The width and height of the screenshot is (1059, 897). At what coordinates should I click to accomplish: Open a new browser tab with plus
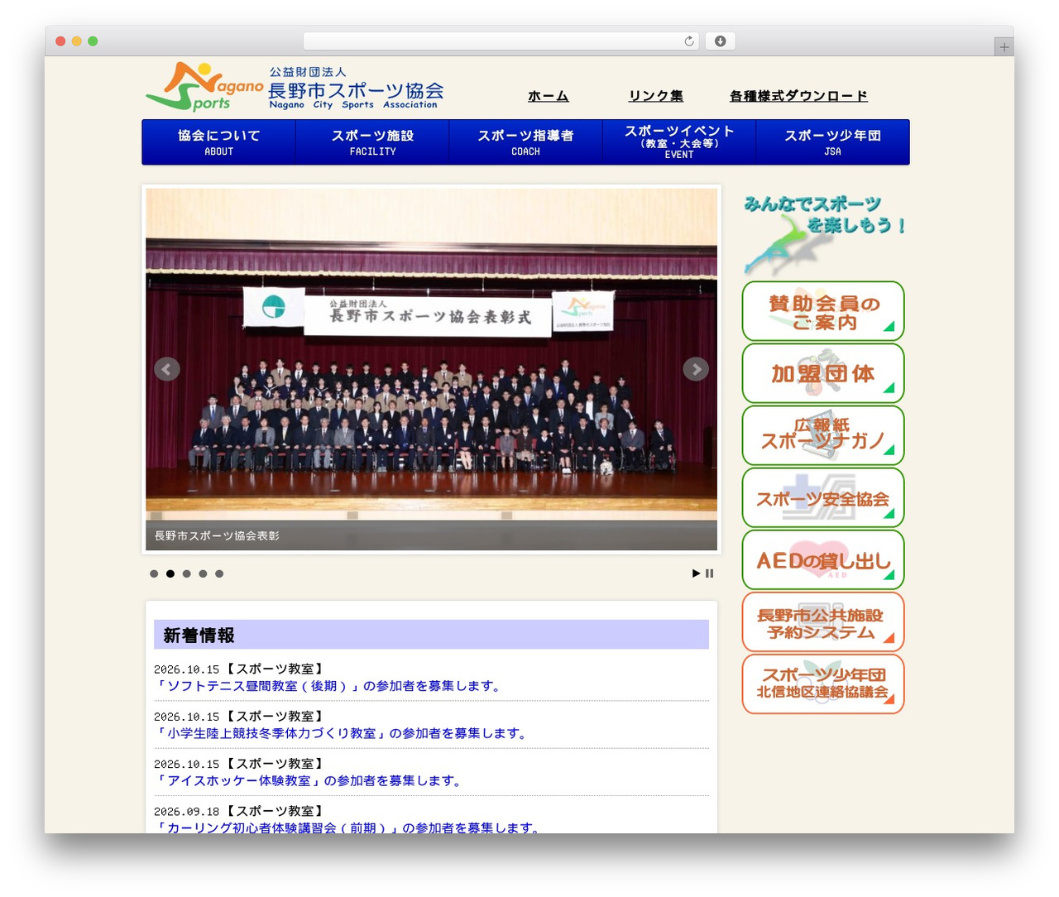click(x=1004, y=47)
